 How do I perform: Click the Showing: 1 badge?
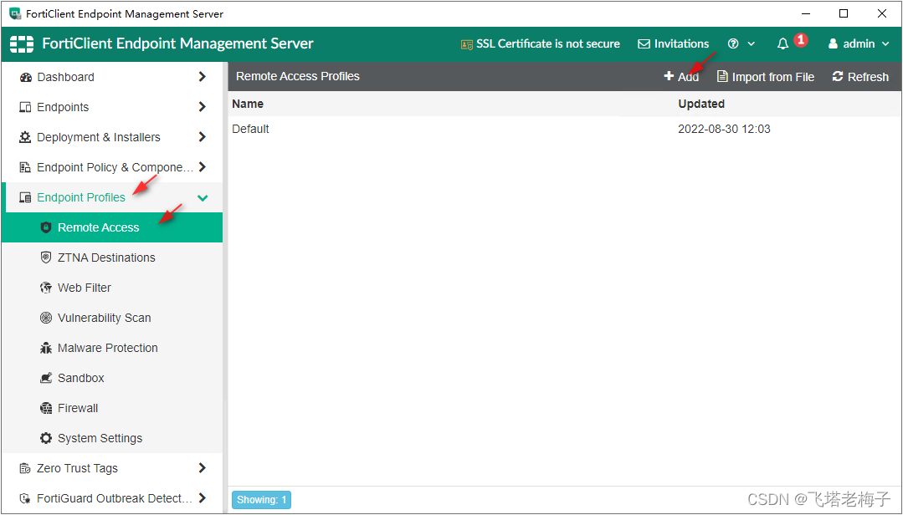pyautogui.click(x=261, y=499)
